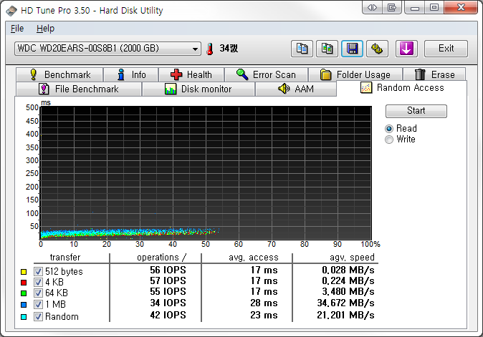Toggle the 64 KB transfer checkbox
483x337 pixels.
pyautogui.click(x=38, y=293)
